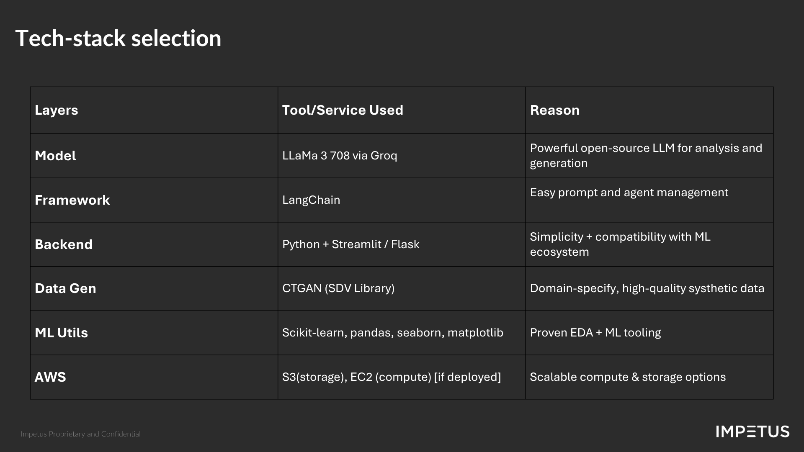
Task: Click the 'Reason' column header
Action: [x=554, y=110]
